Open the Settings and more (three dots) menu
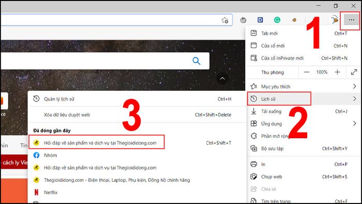This screenshot has height=204, width=362. 351,20
